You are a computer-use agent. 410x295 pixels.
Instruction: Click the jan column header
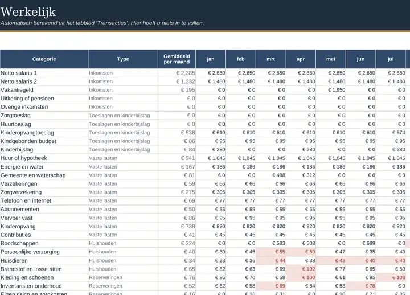pyautogui.click(x=211, y=59)
